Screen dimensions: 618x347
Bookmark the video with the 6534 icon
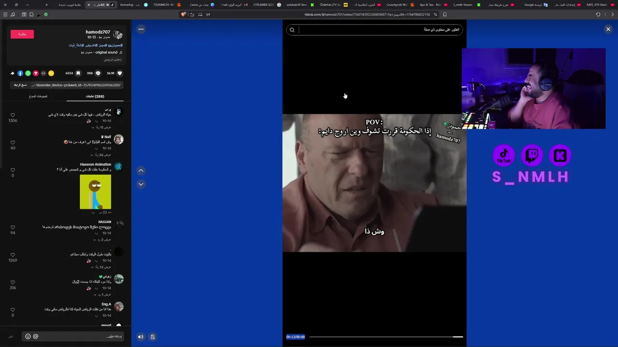coord(78,73)
